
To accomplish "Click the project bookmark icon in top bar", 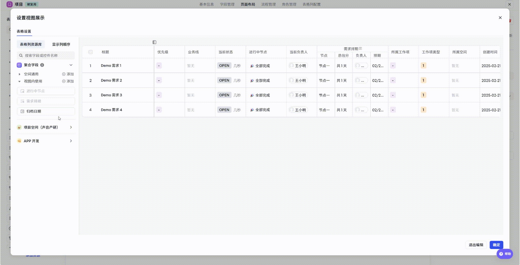I will (x=10, y=4).
